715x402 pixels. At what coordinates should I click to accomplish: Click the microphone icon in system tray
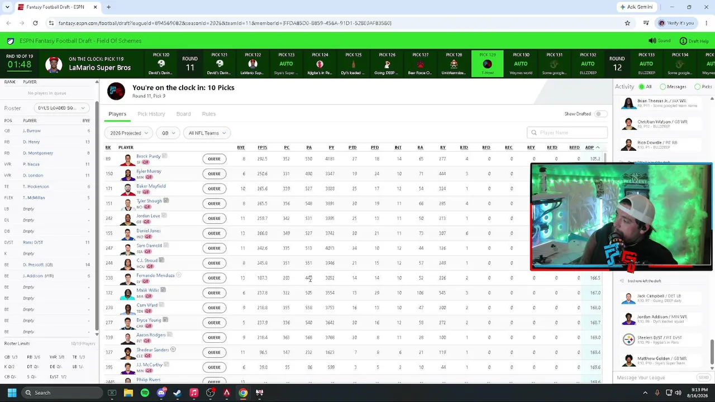(x=657, y=393)
